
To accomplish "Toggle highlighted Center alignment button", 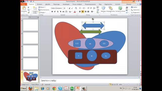I will [83, 12].
